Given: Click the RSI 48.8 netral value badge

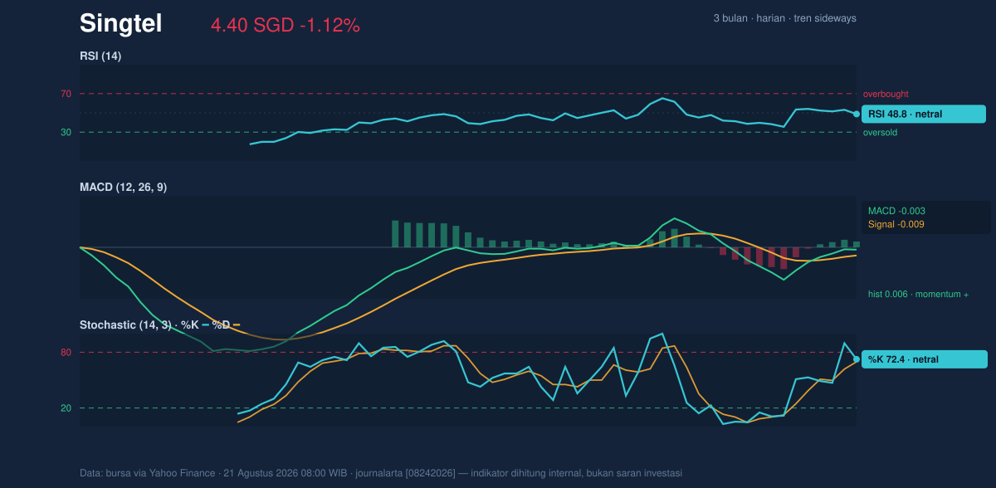Looking at the screenshot, I should point(924,114).
